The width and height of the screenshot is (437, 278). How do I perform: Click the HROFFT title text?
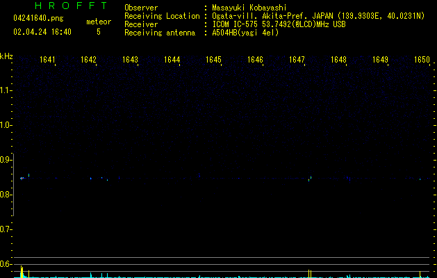71,6
